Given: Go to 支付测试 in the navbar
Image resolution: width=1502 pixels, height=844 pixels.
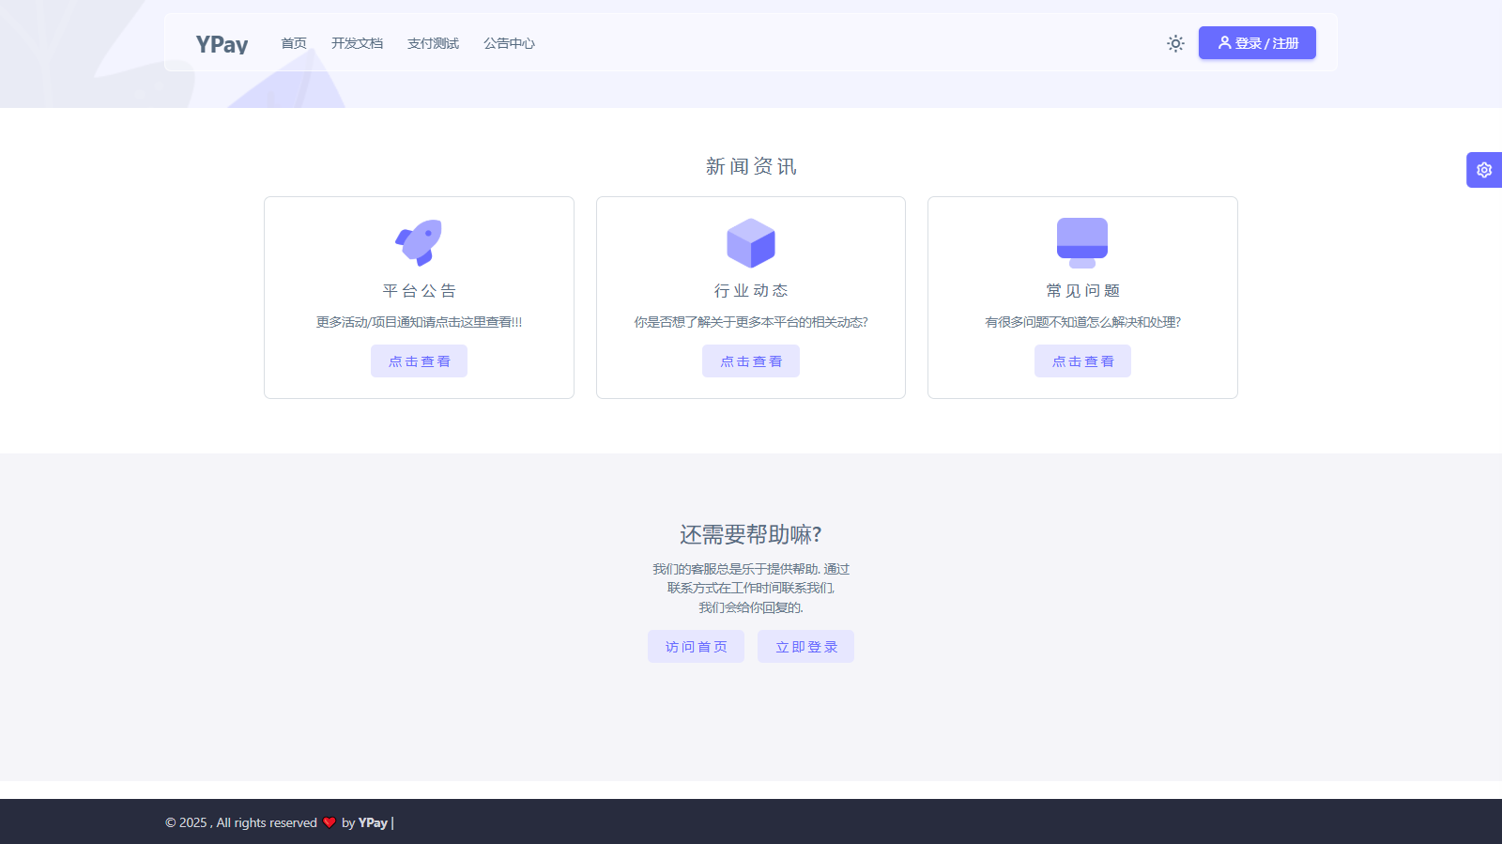Looking at the screenshot, I should point(433,43).
